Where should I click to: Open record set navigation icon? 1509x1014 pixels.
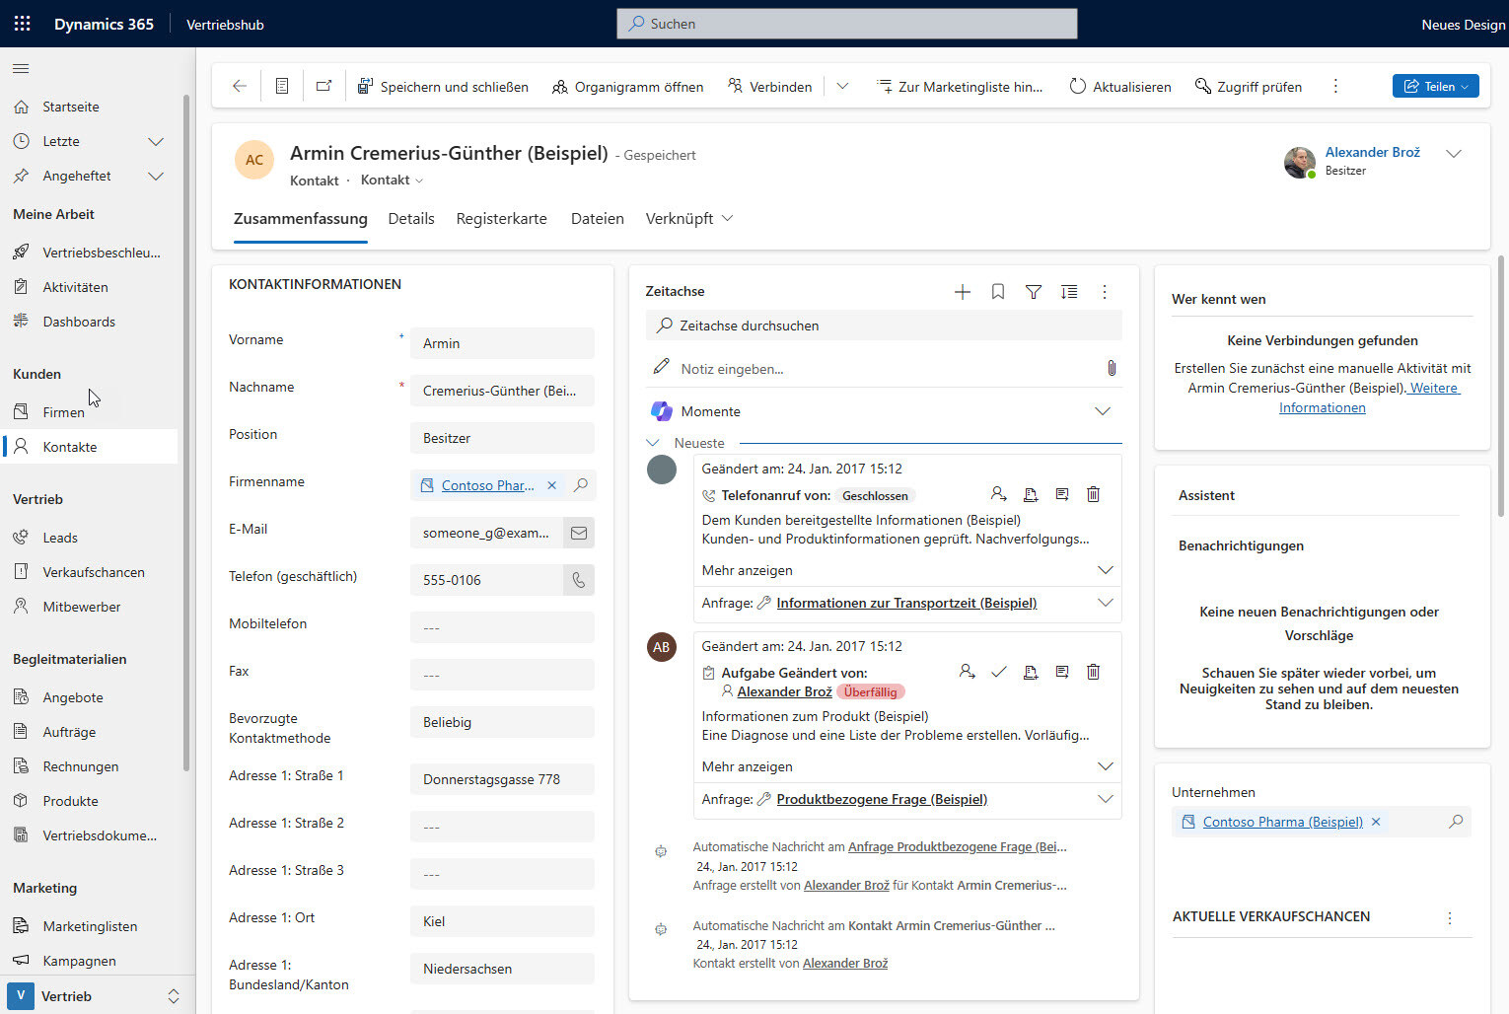[282, 87]
